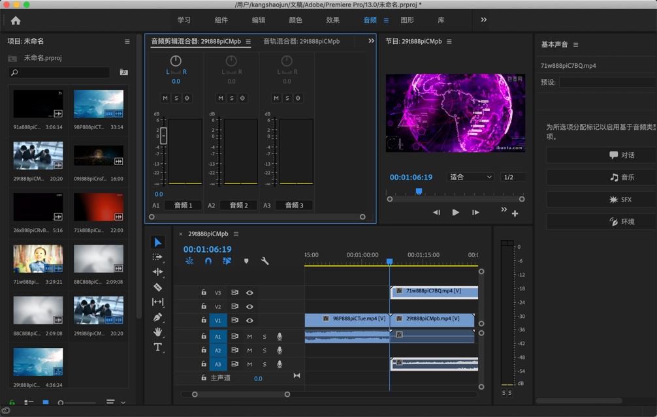This screenshot has height=417, width=657.
Task: Hide video track V1 output with the eye icon
Action: point(249,320)
